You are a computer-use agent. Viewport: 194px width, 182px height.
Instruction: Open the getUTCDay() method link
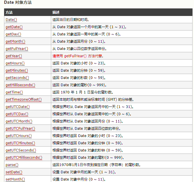pos(17,114)
